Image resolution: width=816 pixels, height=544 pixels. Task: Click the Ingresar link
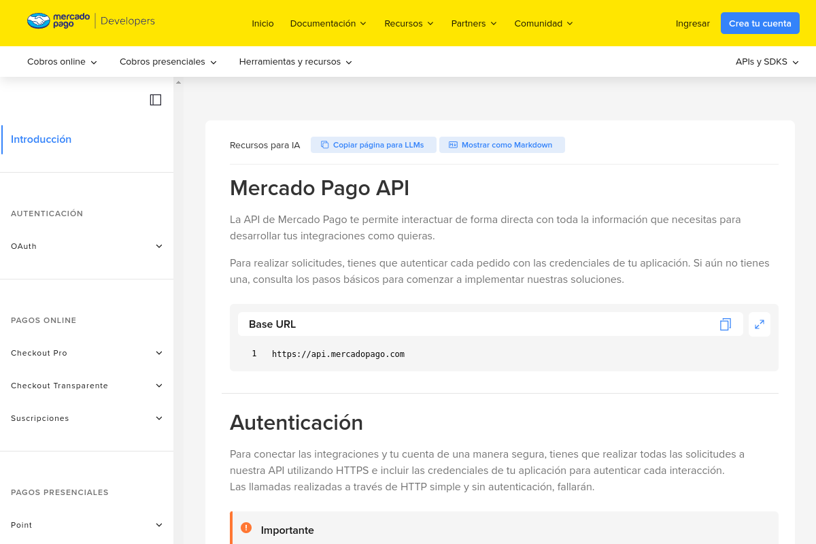click(x=693, y=23)
